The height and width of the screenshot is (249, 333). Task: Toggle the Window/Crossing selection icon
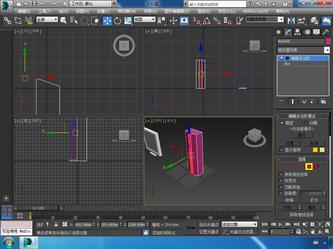[95, 20]
